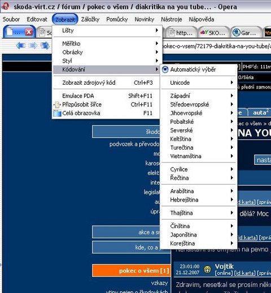Open the Soubor menu

(11, 19)
